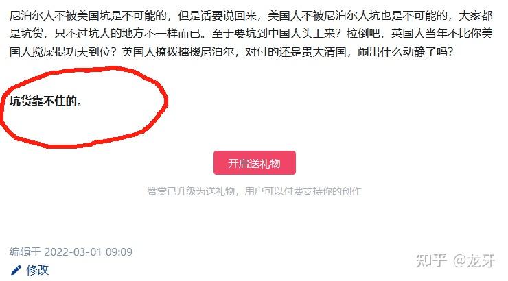Viewport: 508px width, 281px height.
Task: Click the time 09:09 in the timestamp
Action: [119, 252]
